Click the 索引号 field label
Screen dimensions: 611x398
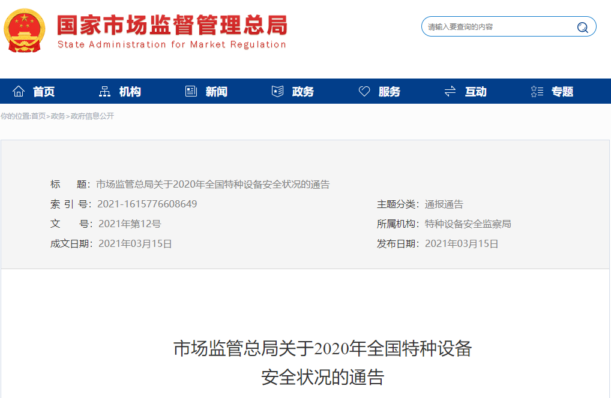tap(71, 204)
